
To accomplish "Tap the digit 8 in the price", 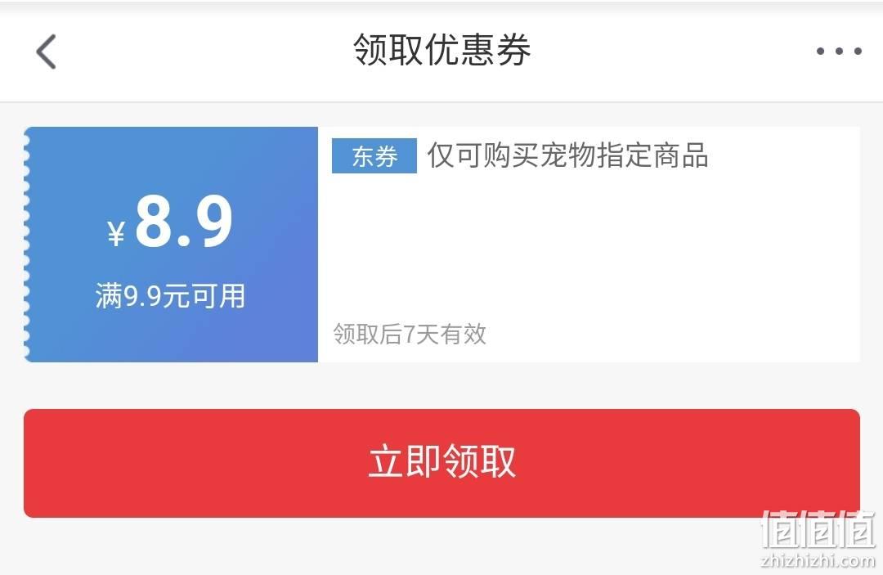I will tap(153, 221).
